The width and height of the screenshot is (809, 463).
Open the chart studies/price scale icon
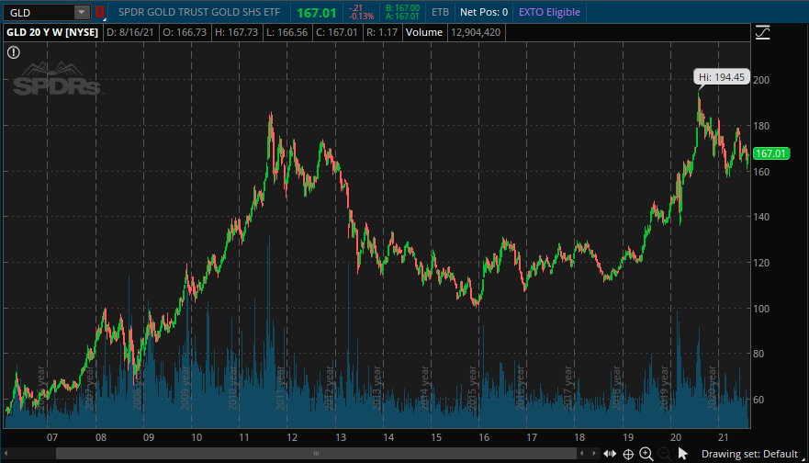point(762,32)
